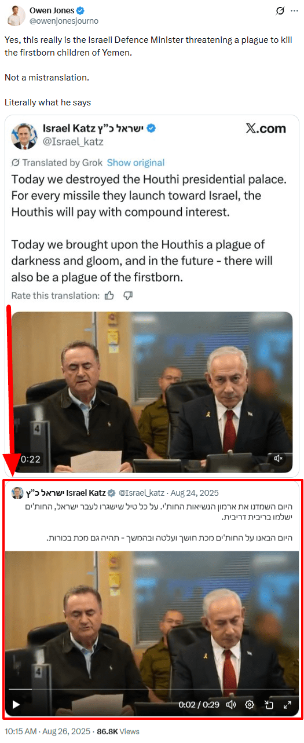The height and width of the screenshot is (743, 304).
Task: Open the Israel Katz avatar in the quoted post
Action: (17, 493)
